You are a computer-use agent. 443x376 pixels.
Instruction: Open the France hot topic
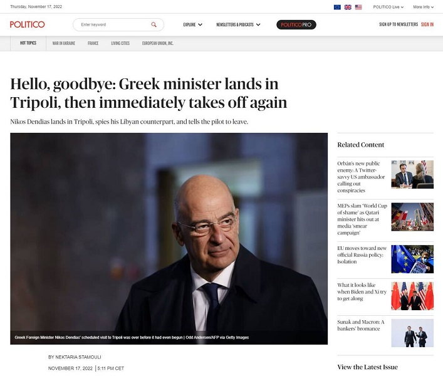pyautogui.click(x=93, y=43)
